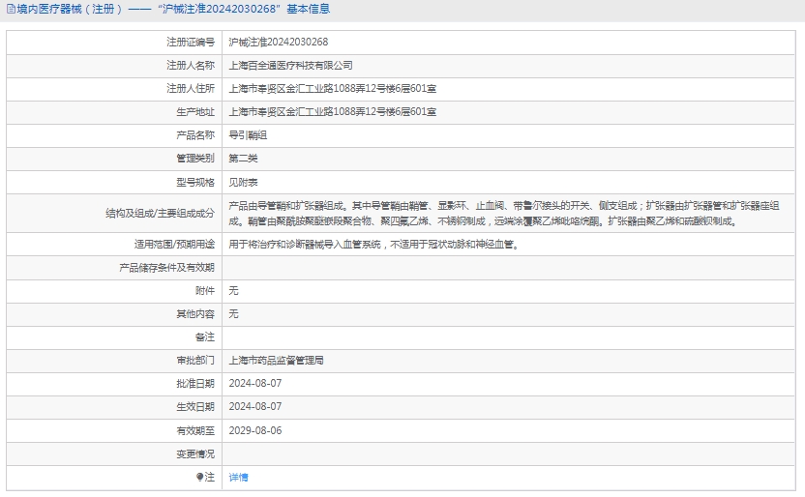Screen dimensions: 805x497
Task: Click registrant name 上海百全通医疗科技有限公司
Action: 290,65
